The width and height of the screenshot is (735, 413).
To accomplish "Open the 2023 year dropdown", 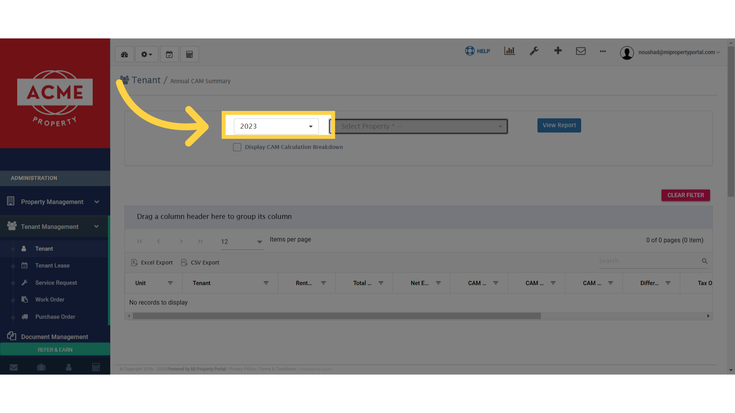I will [276, 126].
